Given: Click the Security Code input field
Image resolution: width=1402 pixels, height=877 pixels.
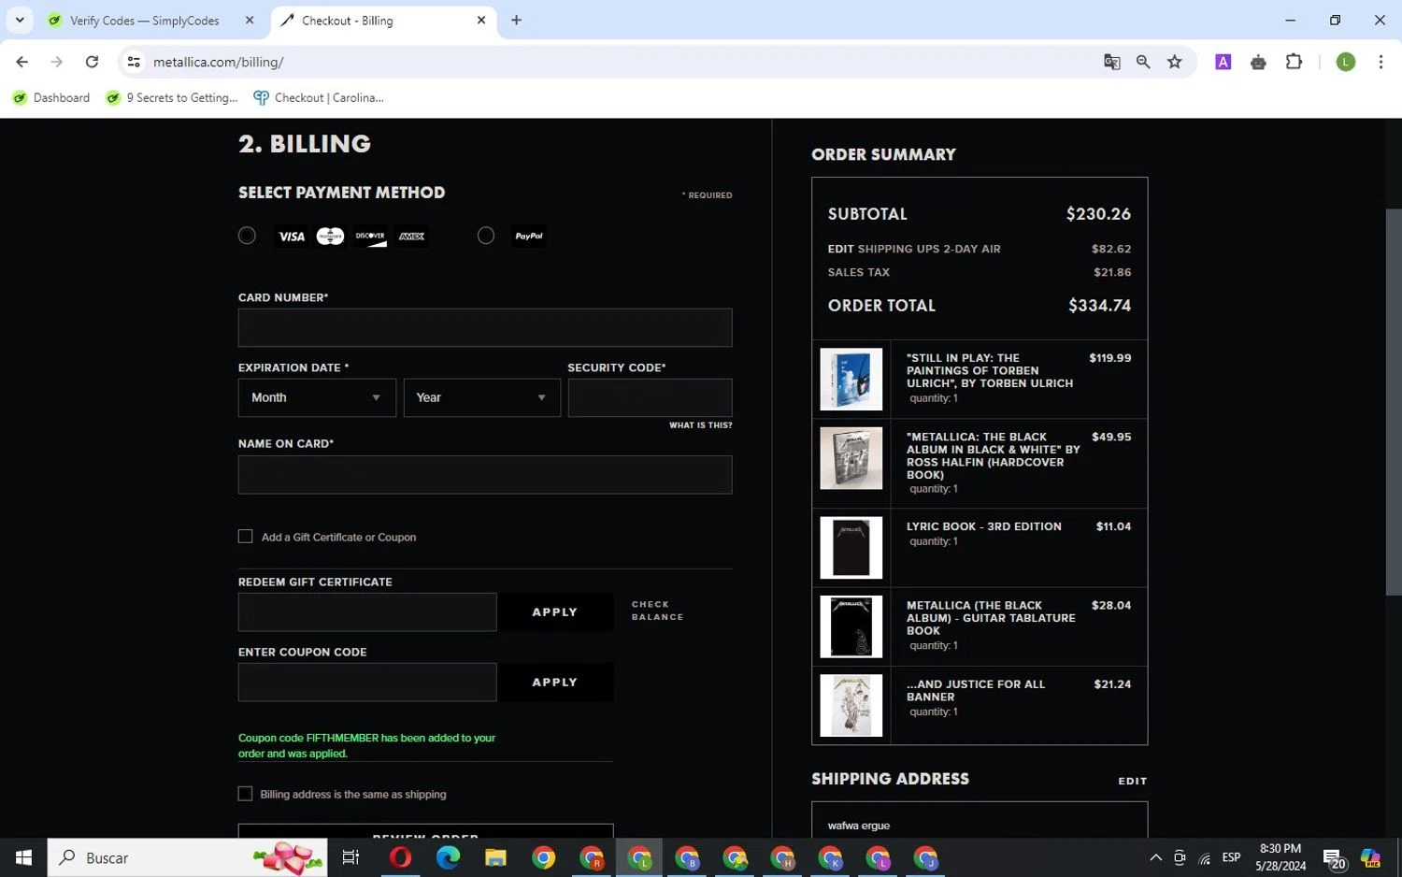Looking at the screenshot, I should (650, 397).
